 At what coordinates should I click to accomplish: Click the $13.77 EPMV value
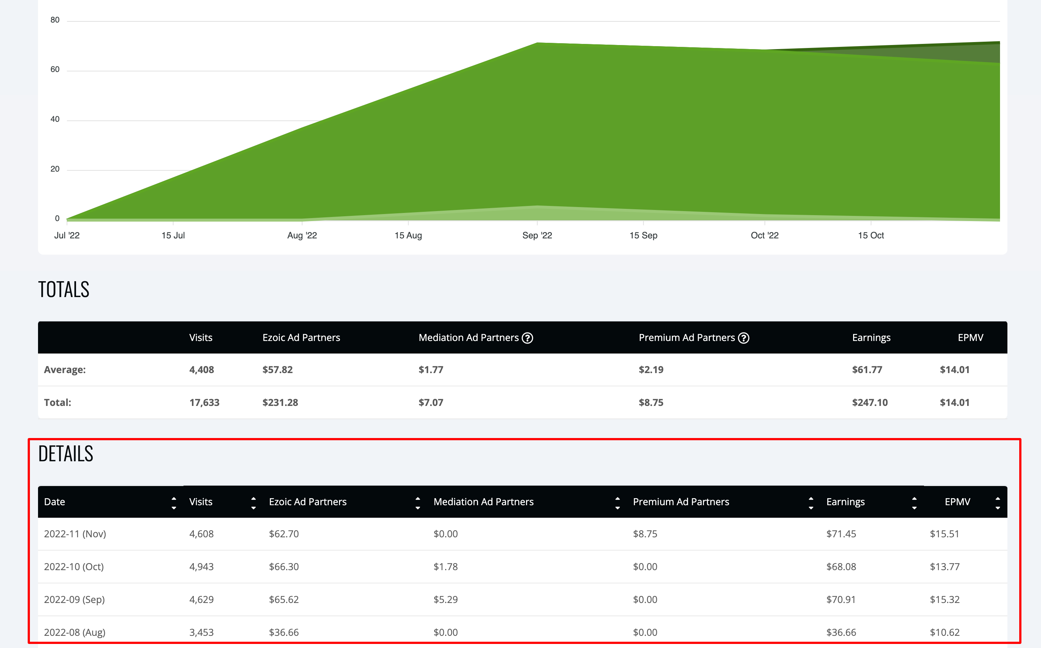945,567
